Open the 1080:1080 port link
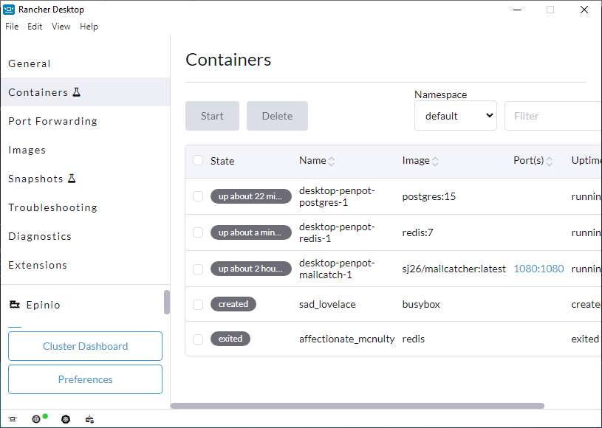Screen dimensions: 602x428 click(x=538, y=269)
